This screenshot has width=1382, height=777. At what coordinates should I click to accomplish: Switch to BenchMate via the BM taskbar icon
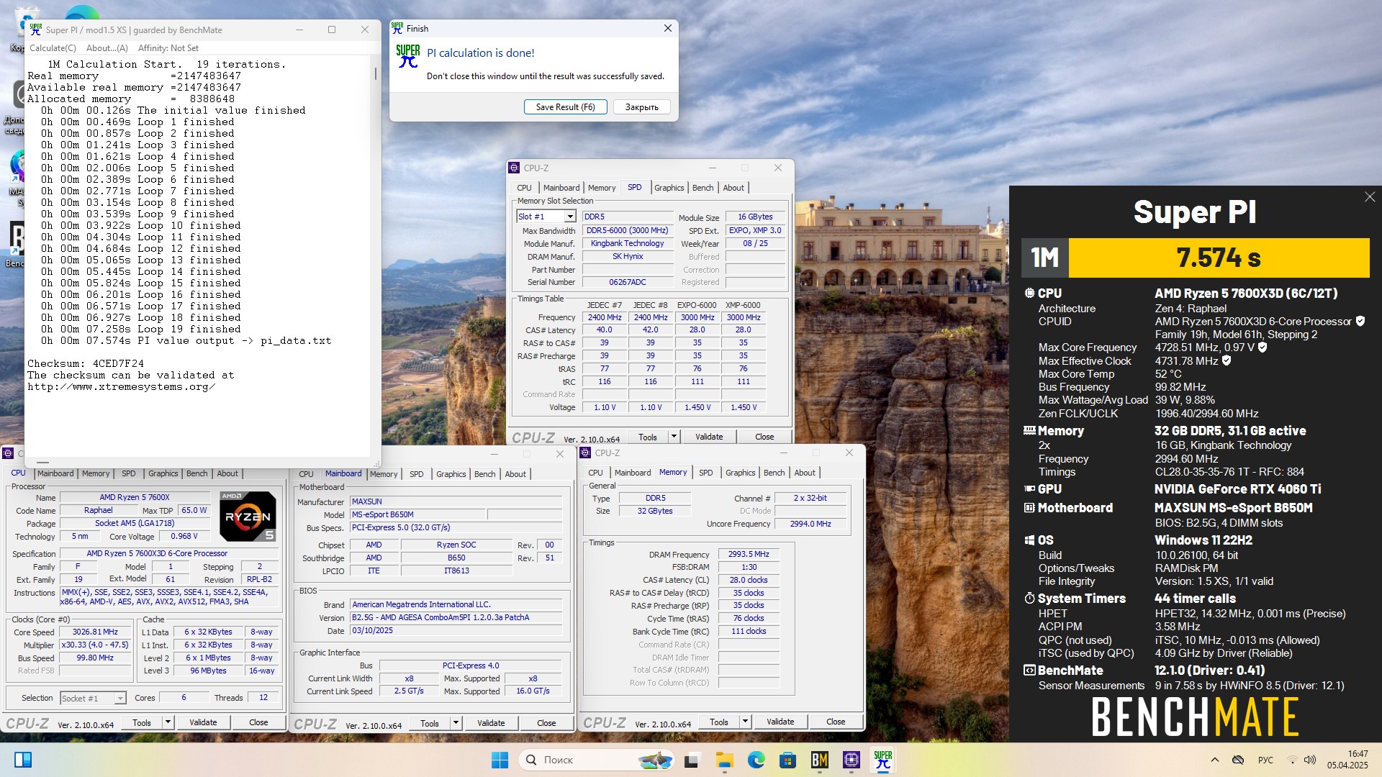(x=819, y=760)
